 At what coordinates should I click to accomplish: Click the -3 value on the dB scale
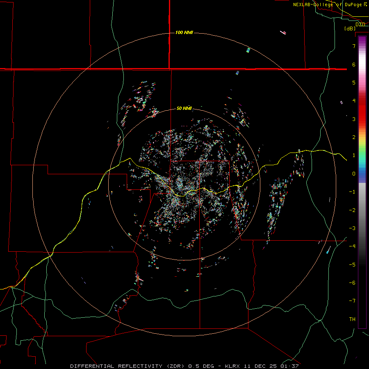click(352, 228)
